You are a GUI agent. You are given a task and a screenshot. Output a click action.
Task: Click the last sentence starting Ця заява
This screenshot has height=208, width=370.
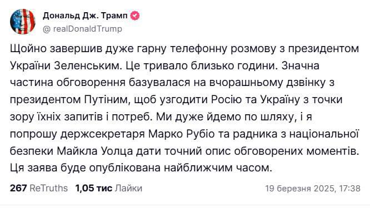point(141,168)
